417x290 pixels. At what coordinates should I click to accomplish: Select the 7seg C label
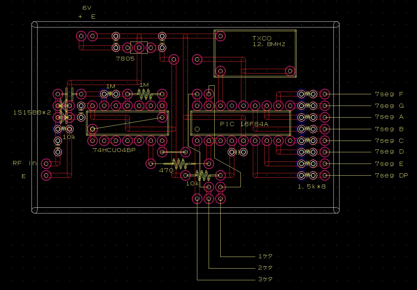[389, 141]
